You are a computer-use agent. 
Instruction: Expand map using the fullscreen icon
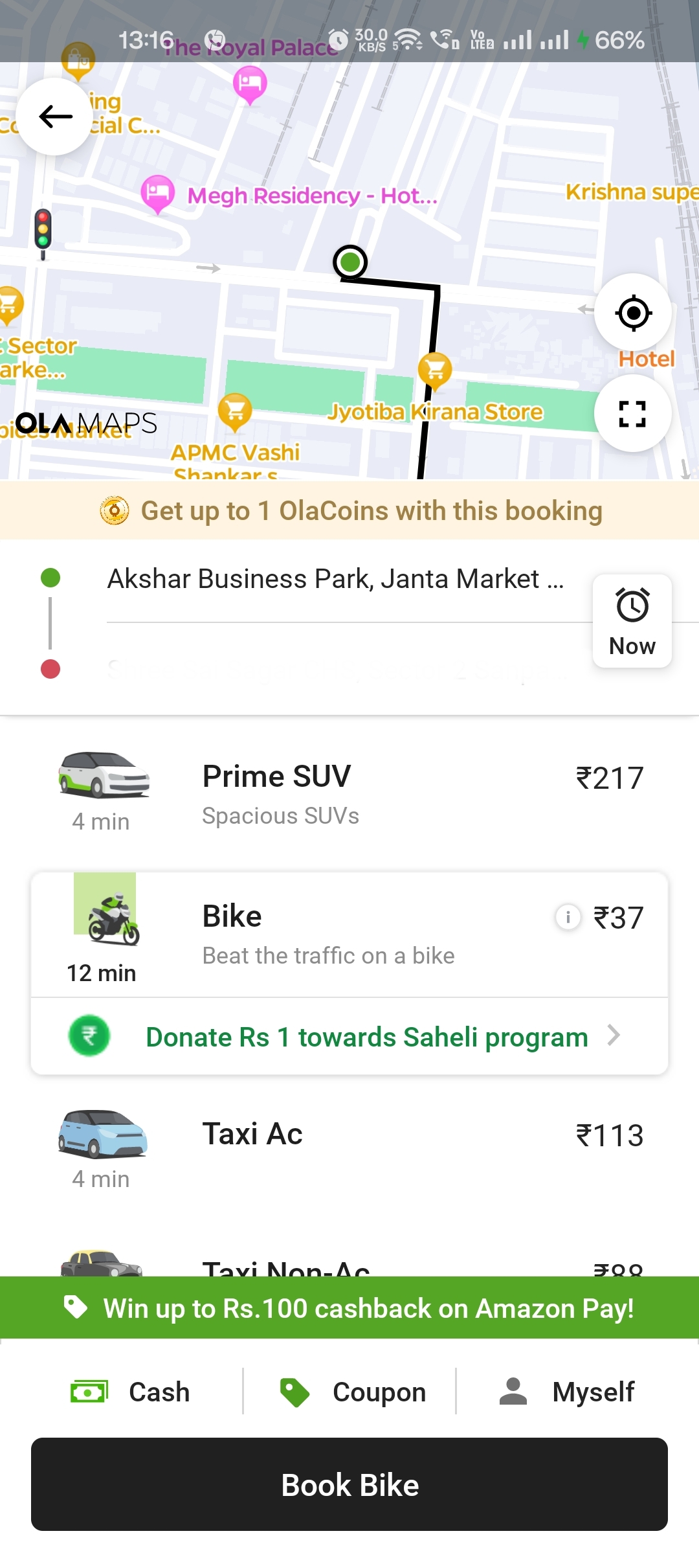coord(632,414)
